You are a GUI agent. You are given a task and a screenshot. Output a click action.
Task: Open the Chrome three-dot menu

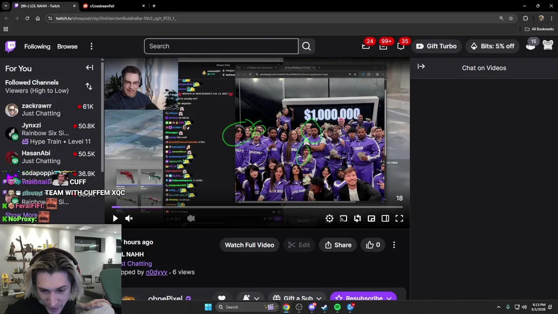pos(551,18)
